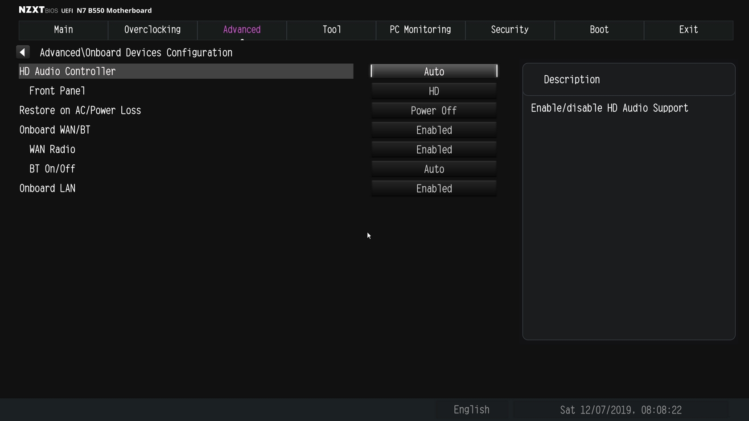This screenshot has height=421, width=749.
Task: Switch to the Overclocking tab
Action: point(152,30)
